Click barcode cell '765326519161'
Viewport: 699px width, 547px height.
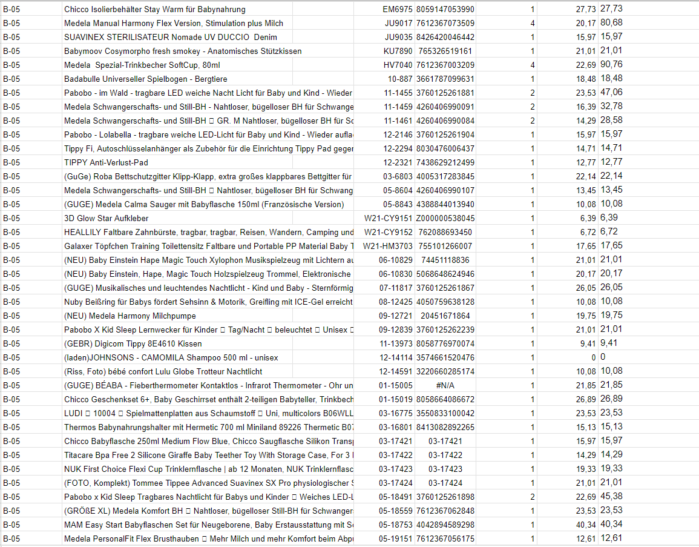[x=445, y=51]
